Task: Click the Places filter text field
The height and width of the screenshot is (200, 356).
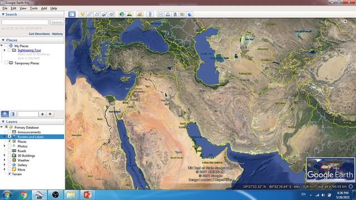Action: point(28,114)
